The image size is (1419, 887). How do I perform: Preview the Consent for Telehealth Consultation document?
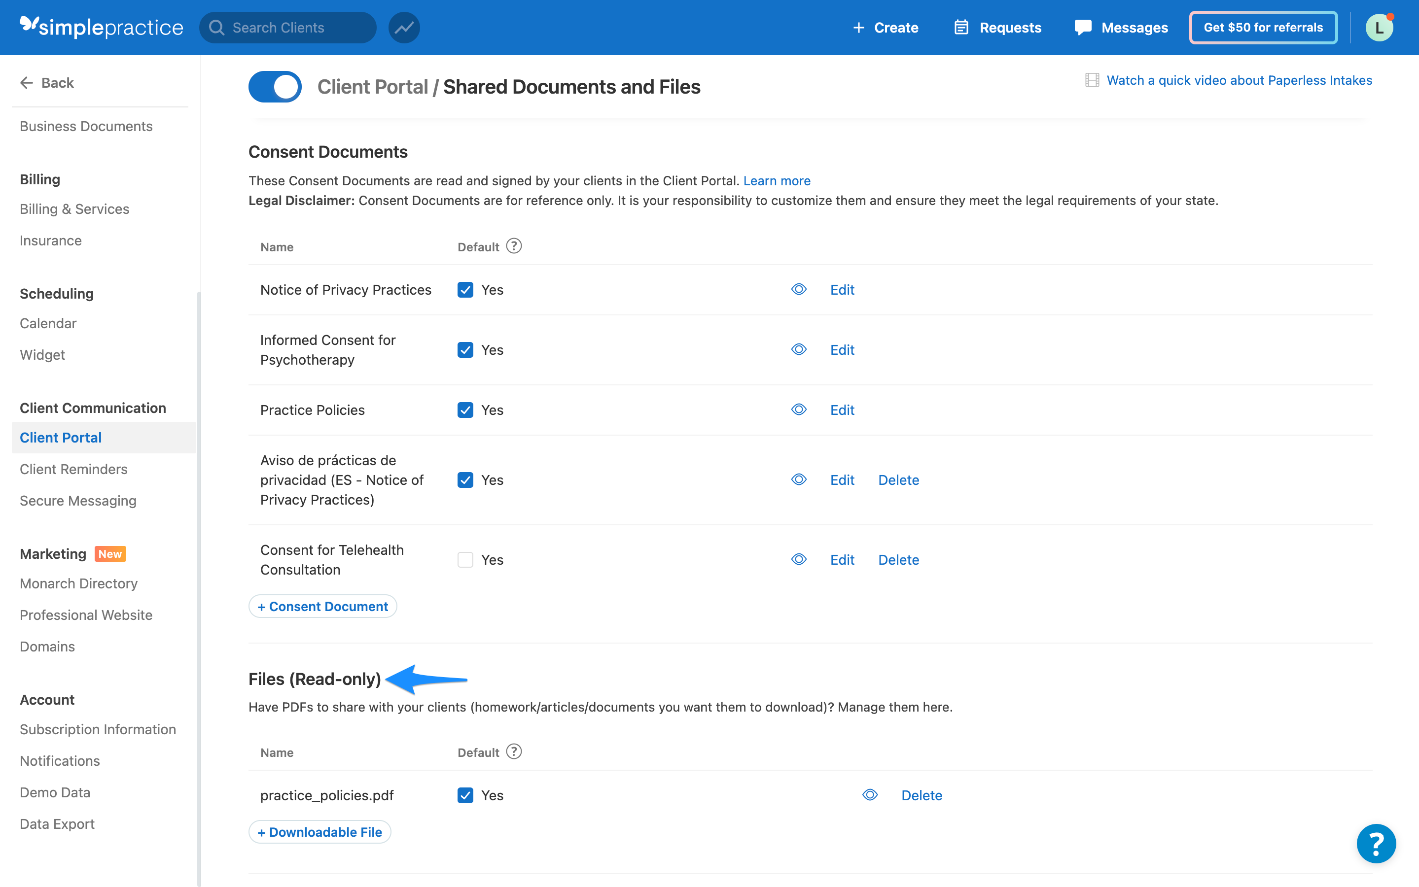(x=798, y=560)
